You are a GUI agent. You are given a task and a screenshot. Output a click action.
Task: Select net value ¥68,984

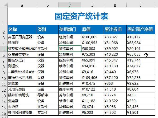click(141, 43)
